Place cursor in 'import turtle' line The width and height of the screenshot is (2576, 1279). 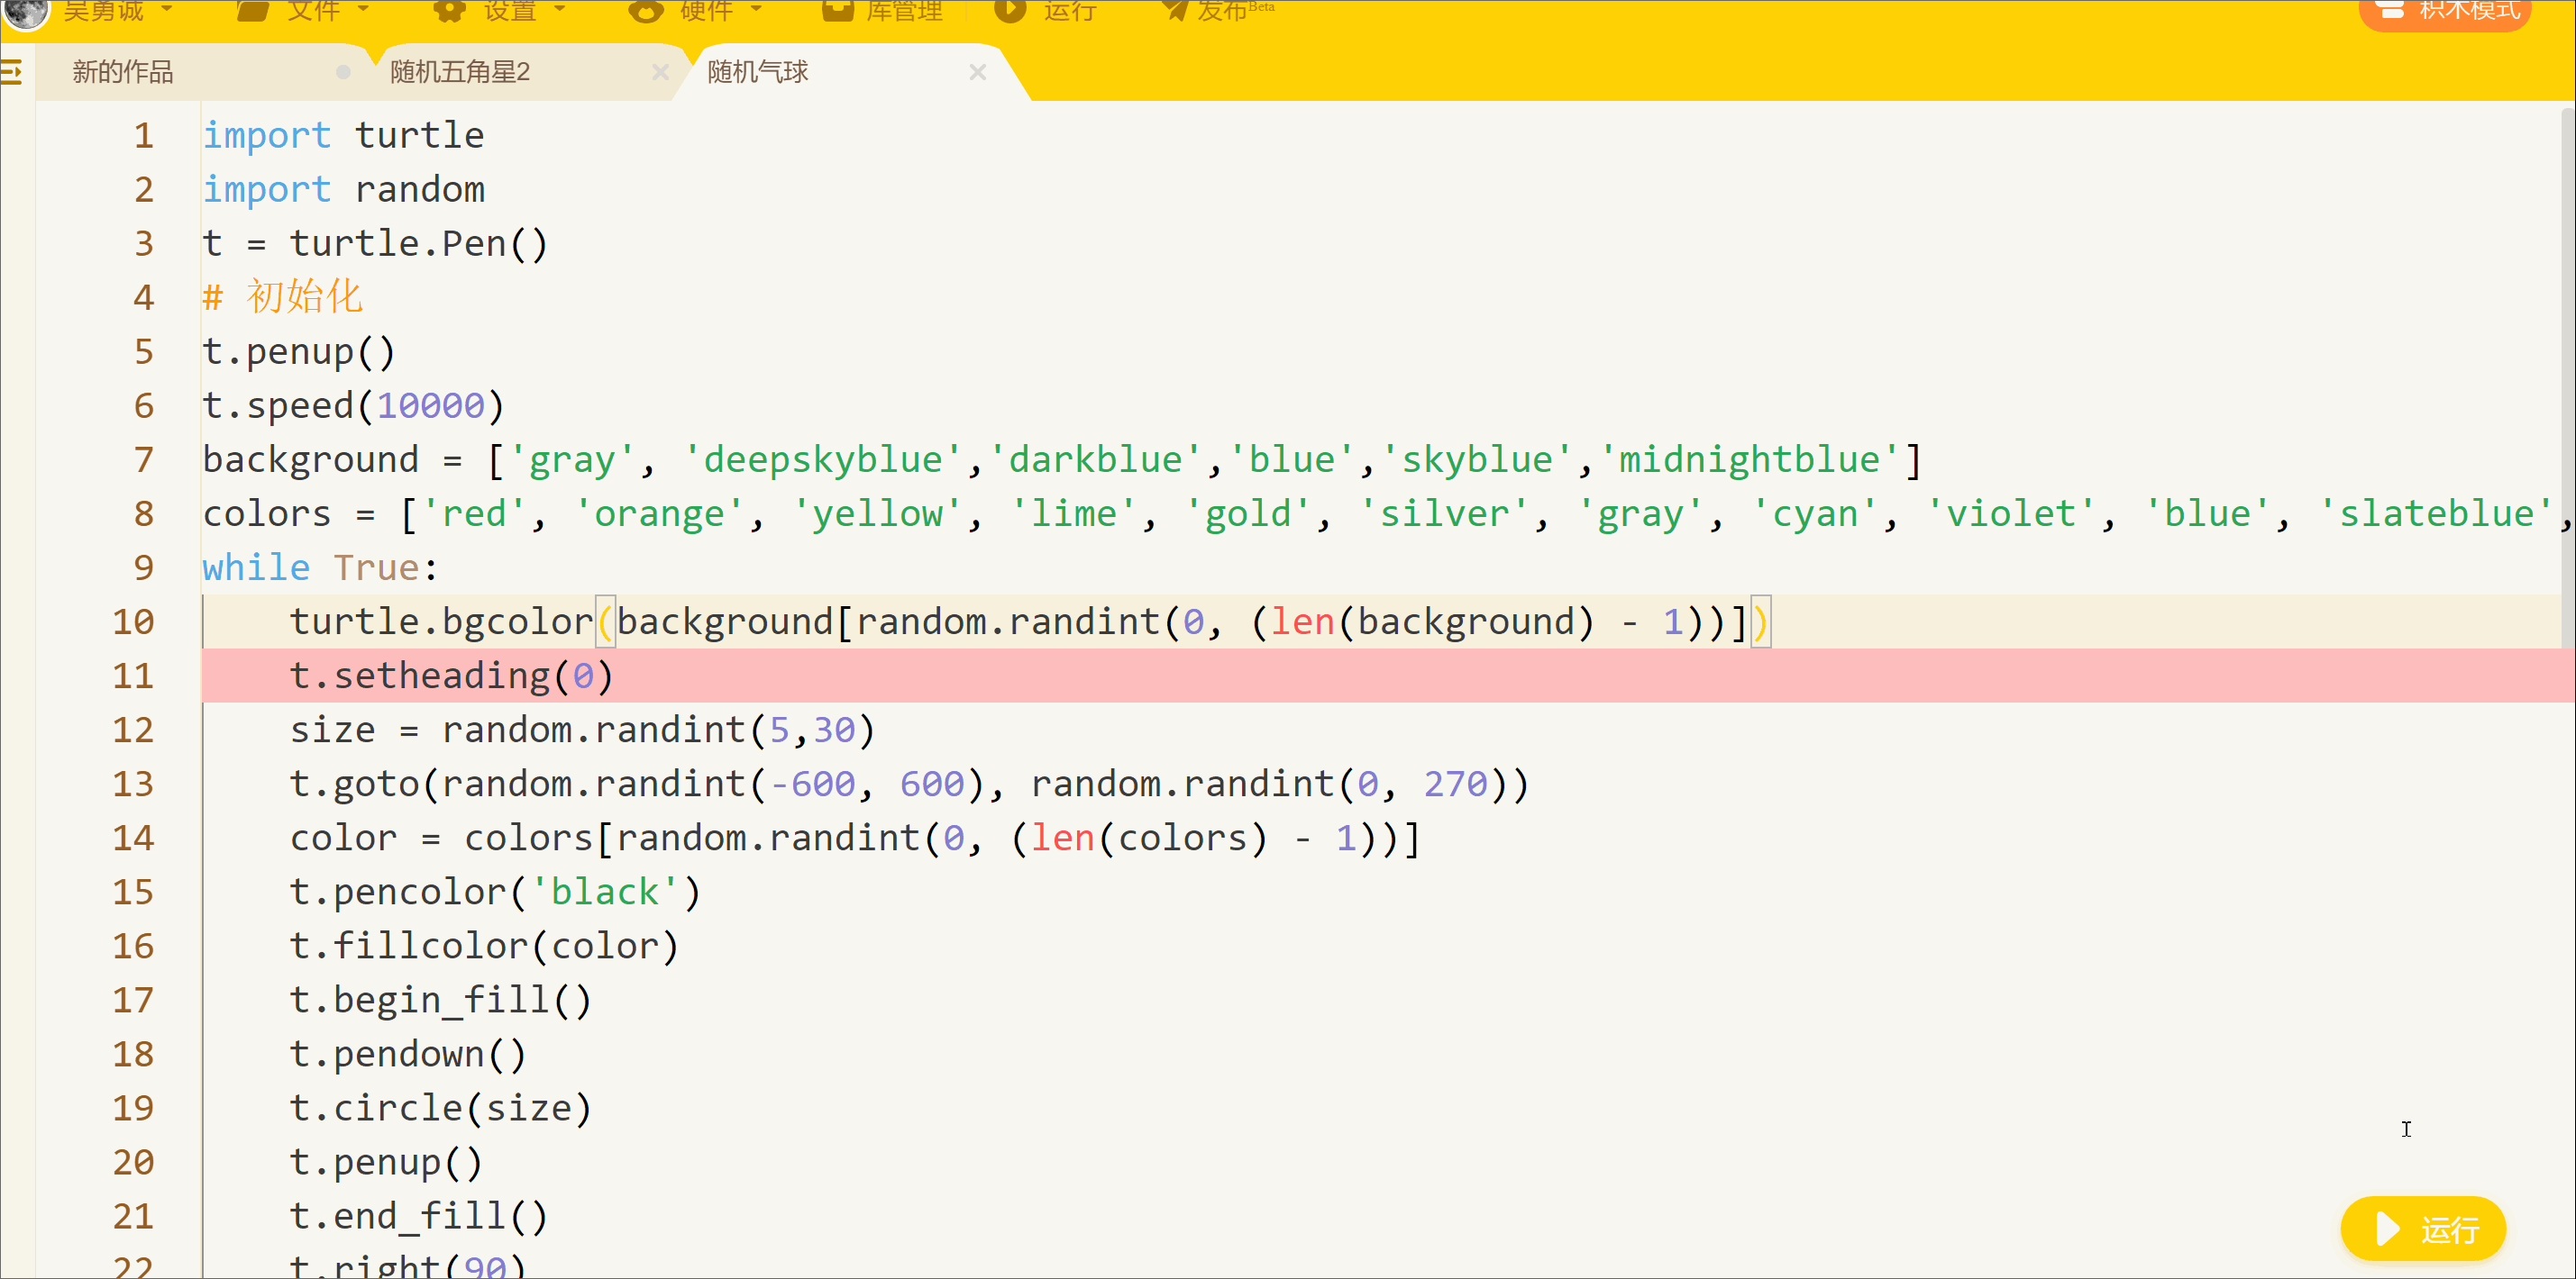tap(344, 135)
